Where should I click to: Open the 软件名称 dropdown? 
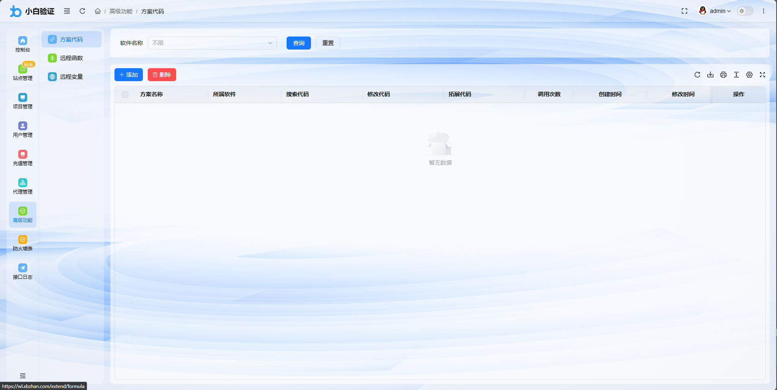click(x=212, y=43)
